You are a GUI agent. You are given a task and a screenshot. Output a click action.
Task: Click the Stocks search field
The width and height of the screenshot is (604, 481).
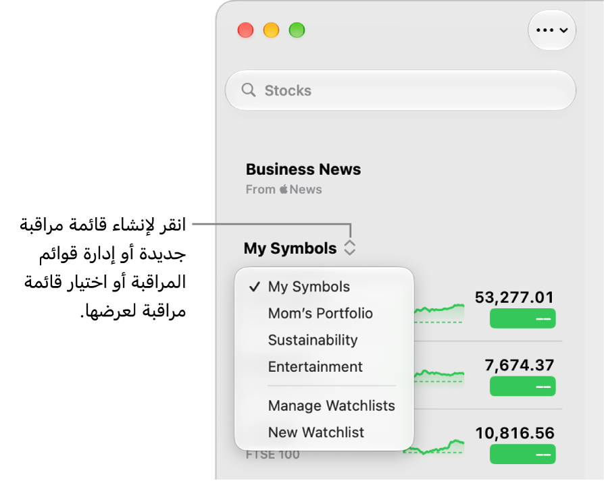click(x=400, y=90)
